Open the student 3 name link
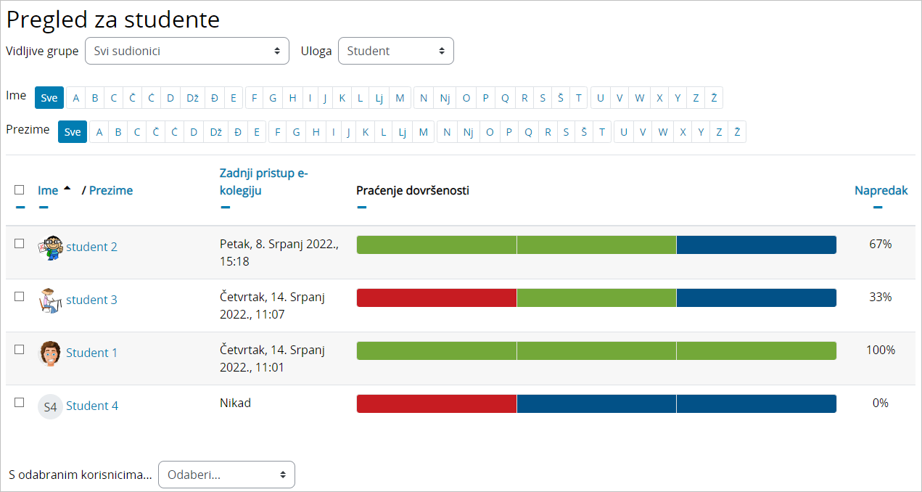This screenshot has width=922, height=492. pyautogui.click(x=91, y=300)
